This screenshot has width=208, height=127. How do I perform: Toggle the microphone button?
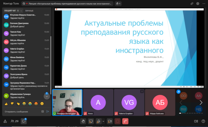pyautogui.click(x=98, y=121)
